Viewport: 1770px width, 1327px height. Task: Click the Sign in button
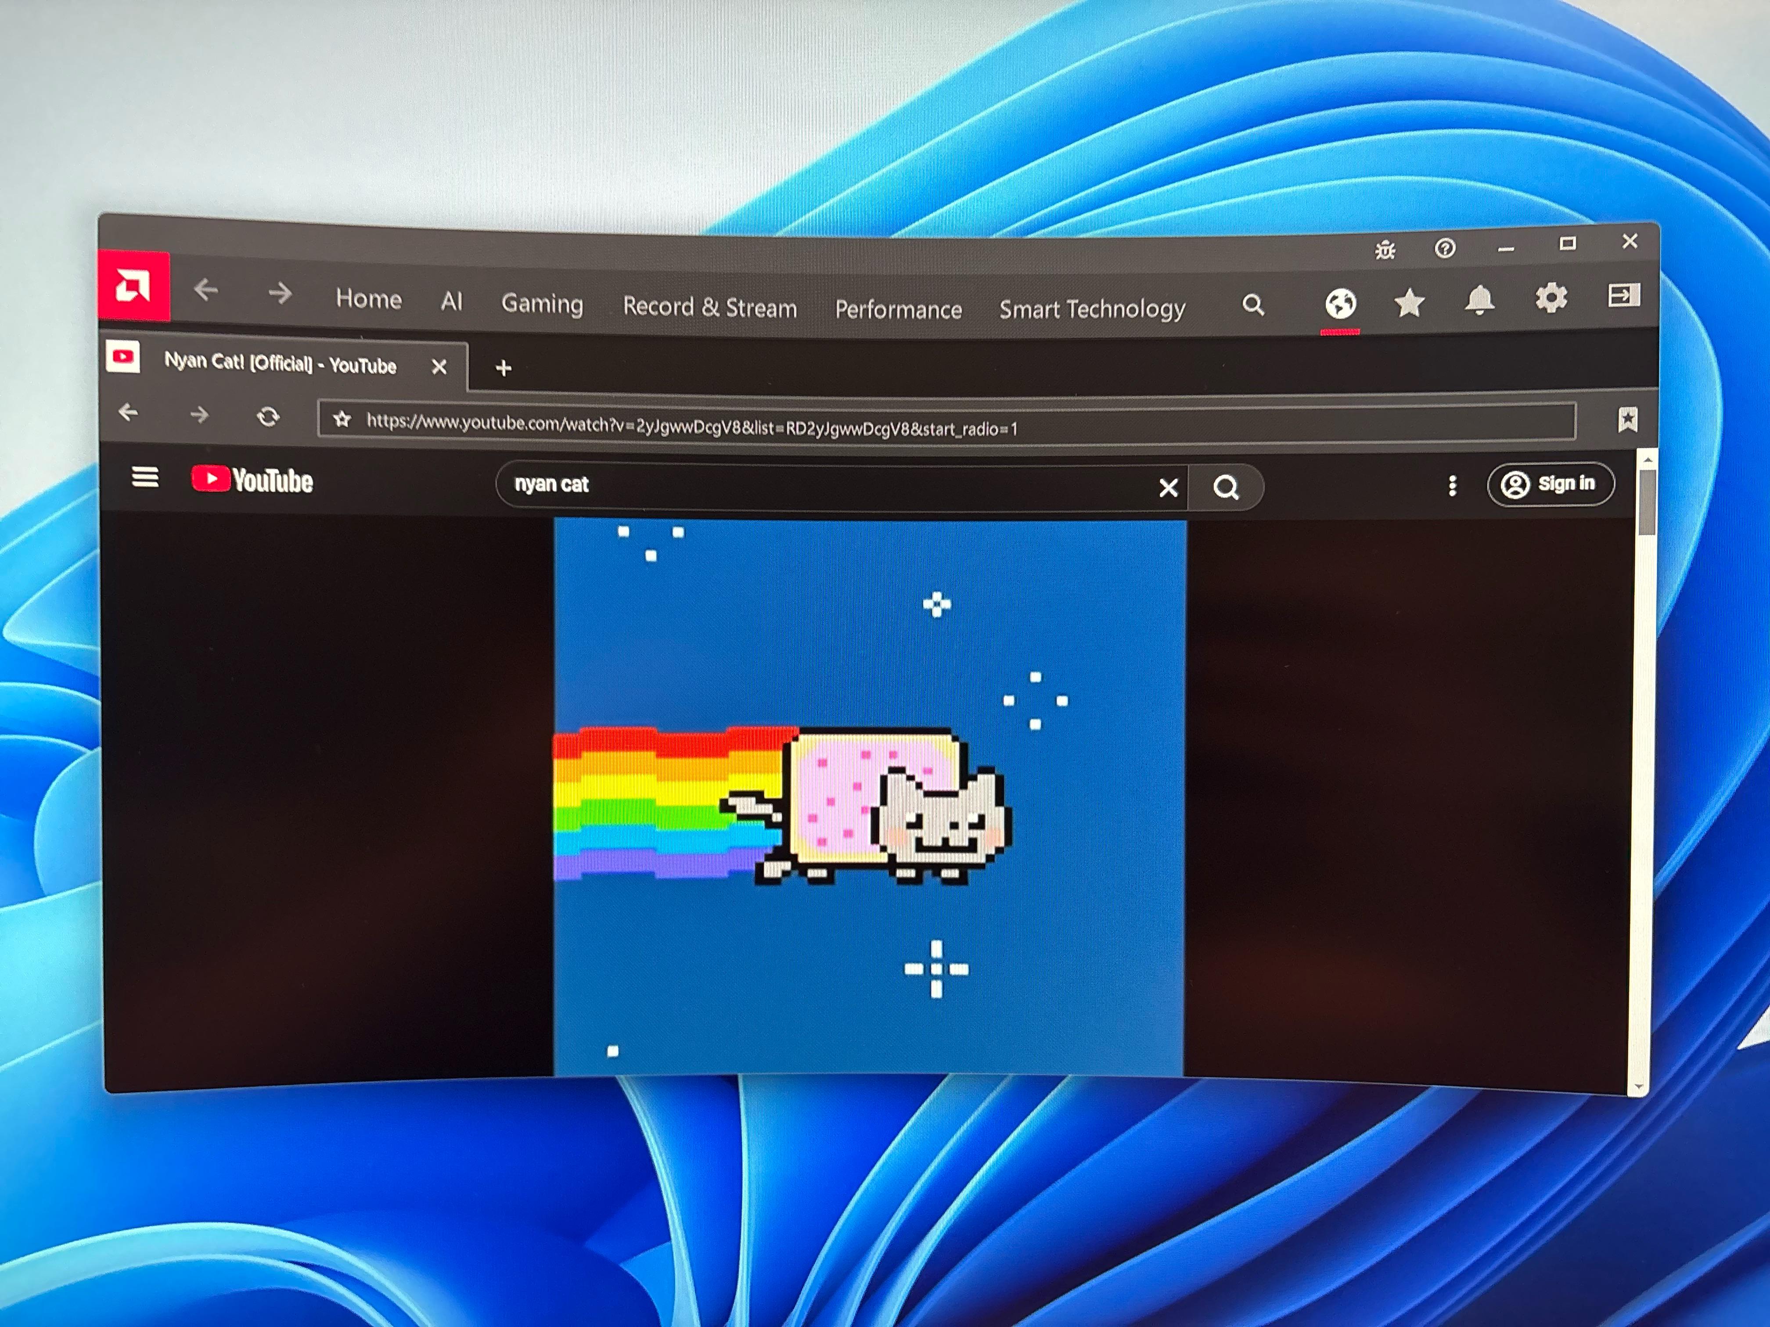(x=1550, y=484)
